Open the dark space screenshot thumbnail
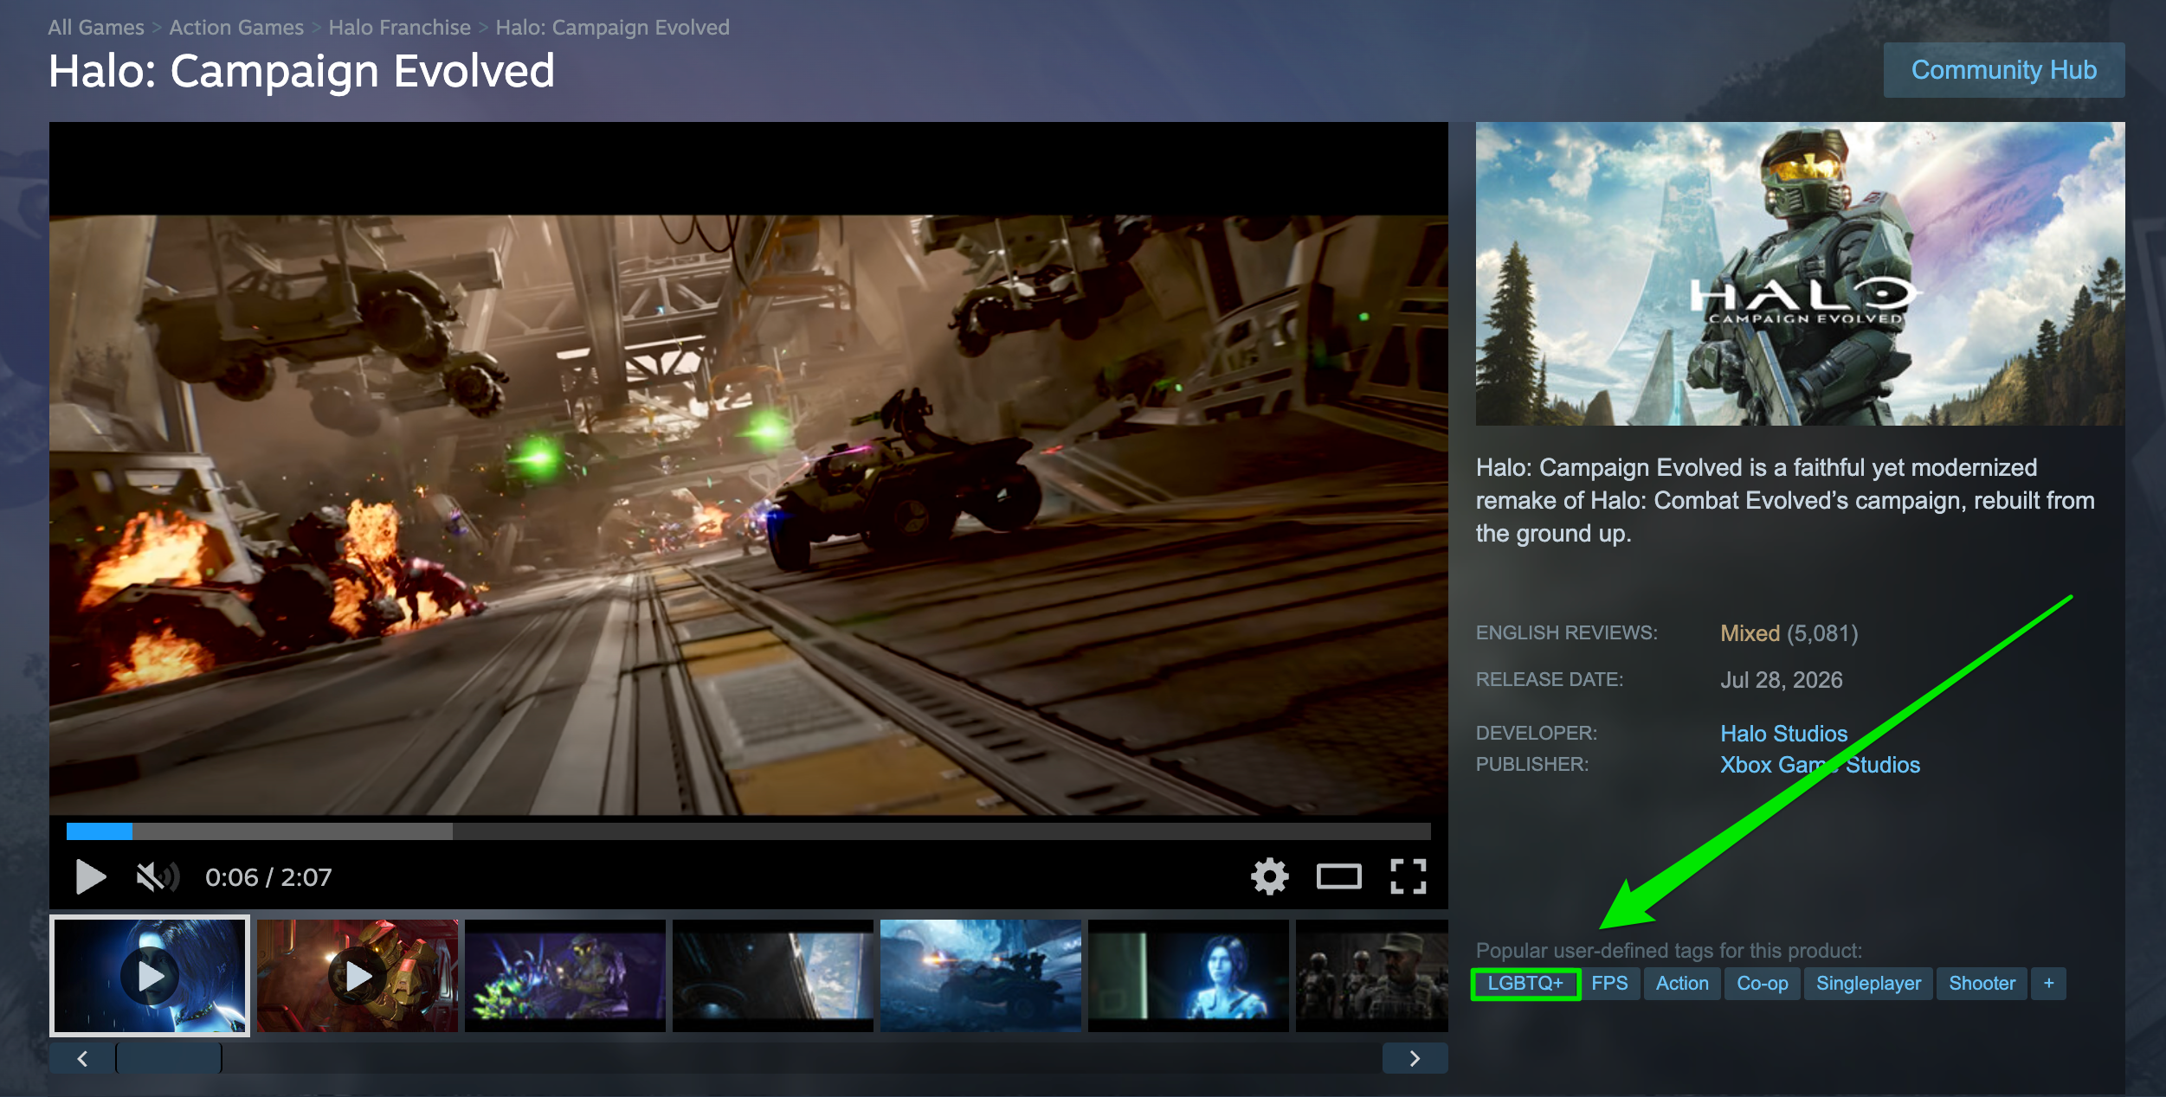Image resolution: width=2166 pixels, height=1097 pixels. tap(773, 975)
